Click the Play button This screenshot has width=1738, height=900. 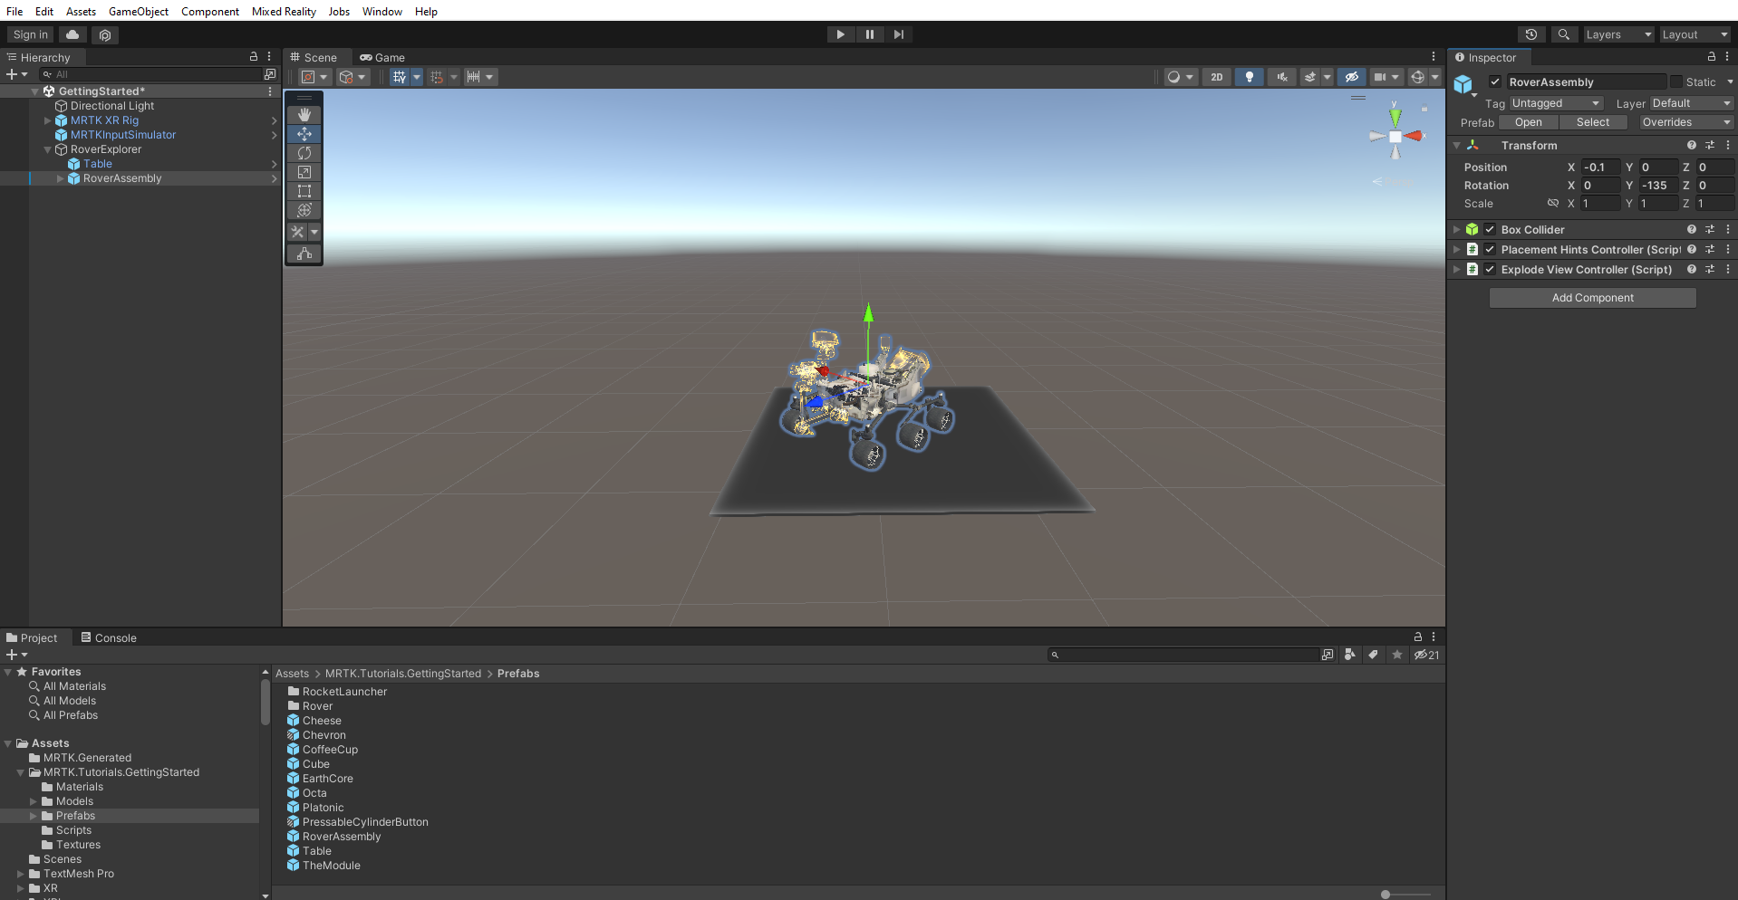point(841,34)
